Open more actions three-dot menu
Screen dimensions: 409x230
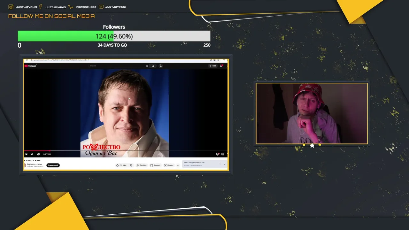click(x=178, y=165)
